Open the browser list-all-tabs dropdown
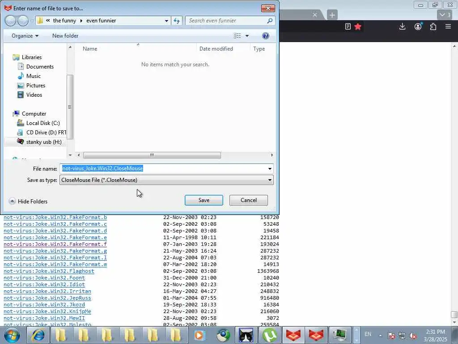The width and height of the screenshot is (458, 344). pos(445,15)
